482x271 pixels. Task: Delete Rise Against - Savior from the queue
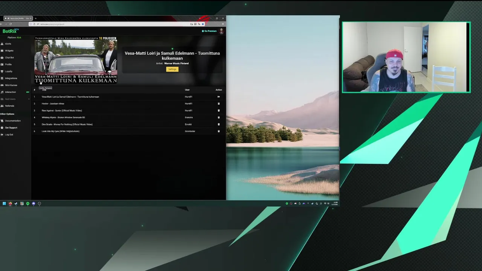pos(218,110)
